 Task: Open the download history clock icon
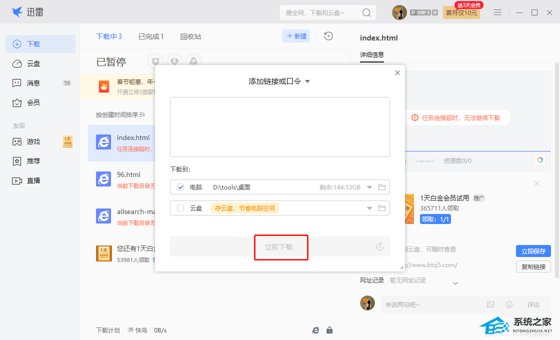[x=328, y=36]
